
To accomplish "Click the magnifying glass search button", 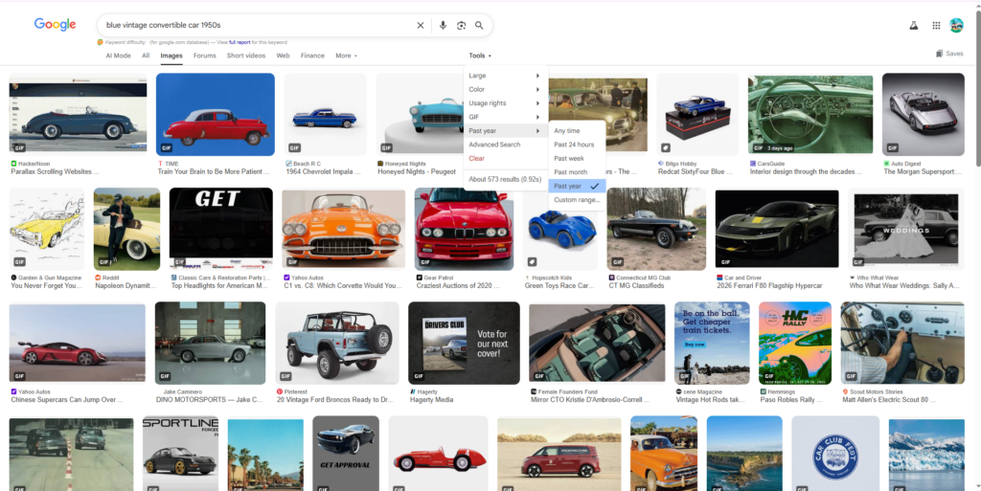I will [479, 26].
